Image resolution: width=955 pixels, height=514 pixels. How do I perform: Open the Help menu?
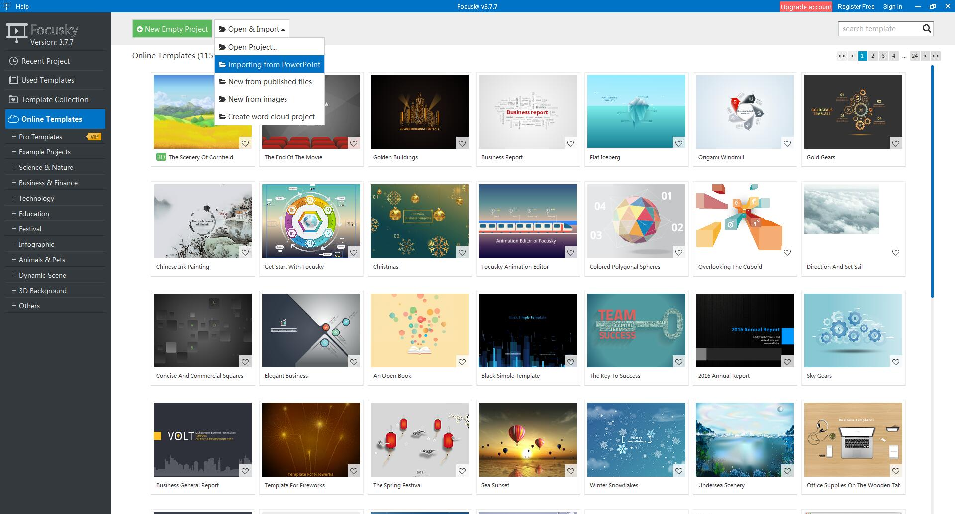click(22, 6)
